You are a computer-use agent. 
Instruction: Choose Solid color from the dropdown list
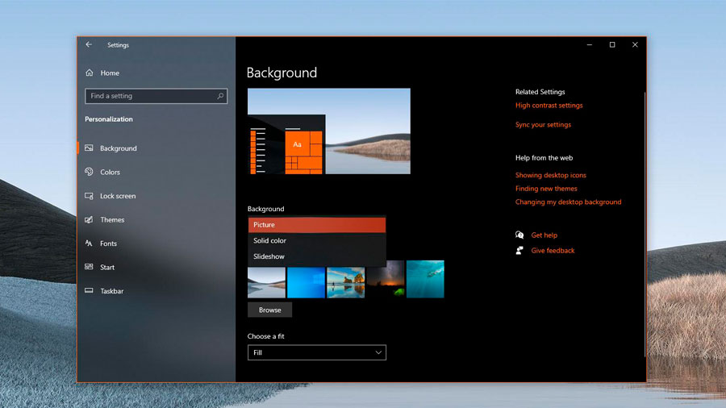pos(317,240)
